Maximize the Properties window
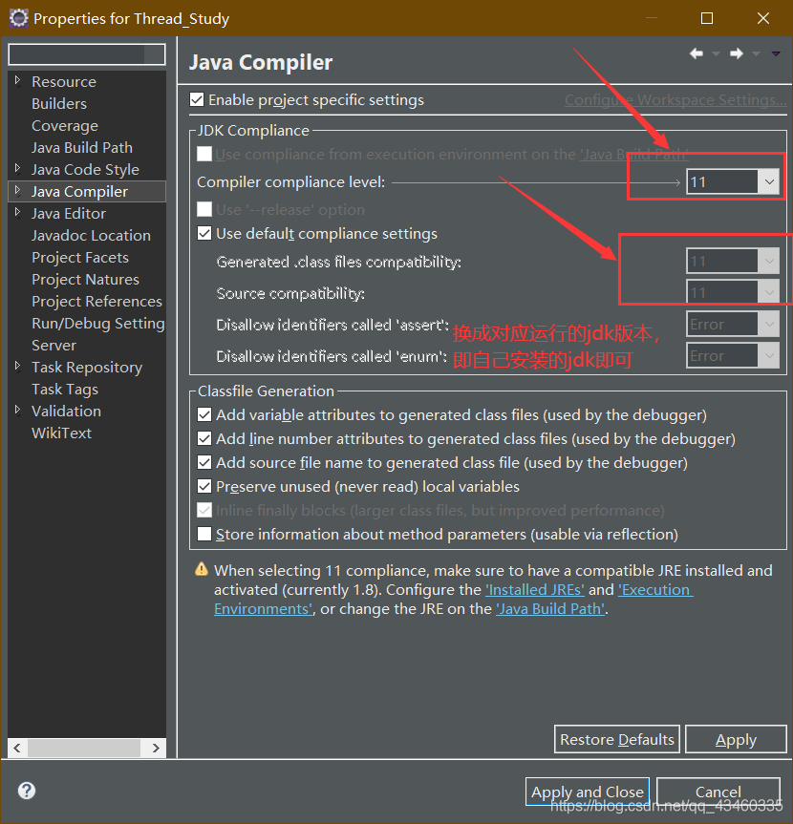This screenshot has width=793, height=824. coord(707,18)
